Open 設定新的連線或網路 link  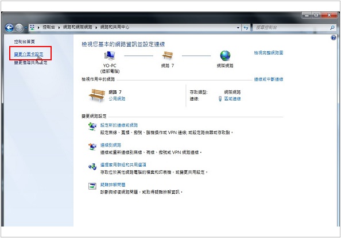point(119,125)
